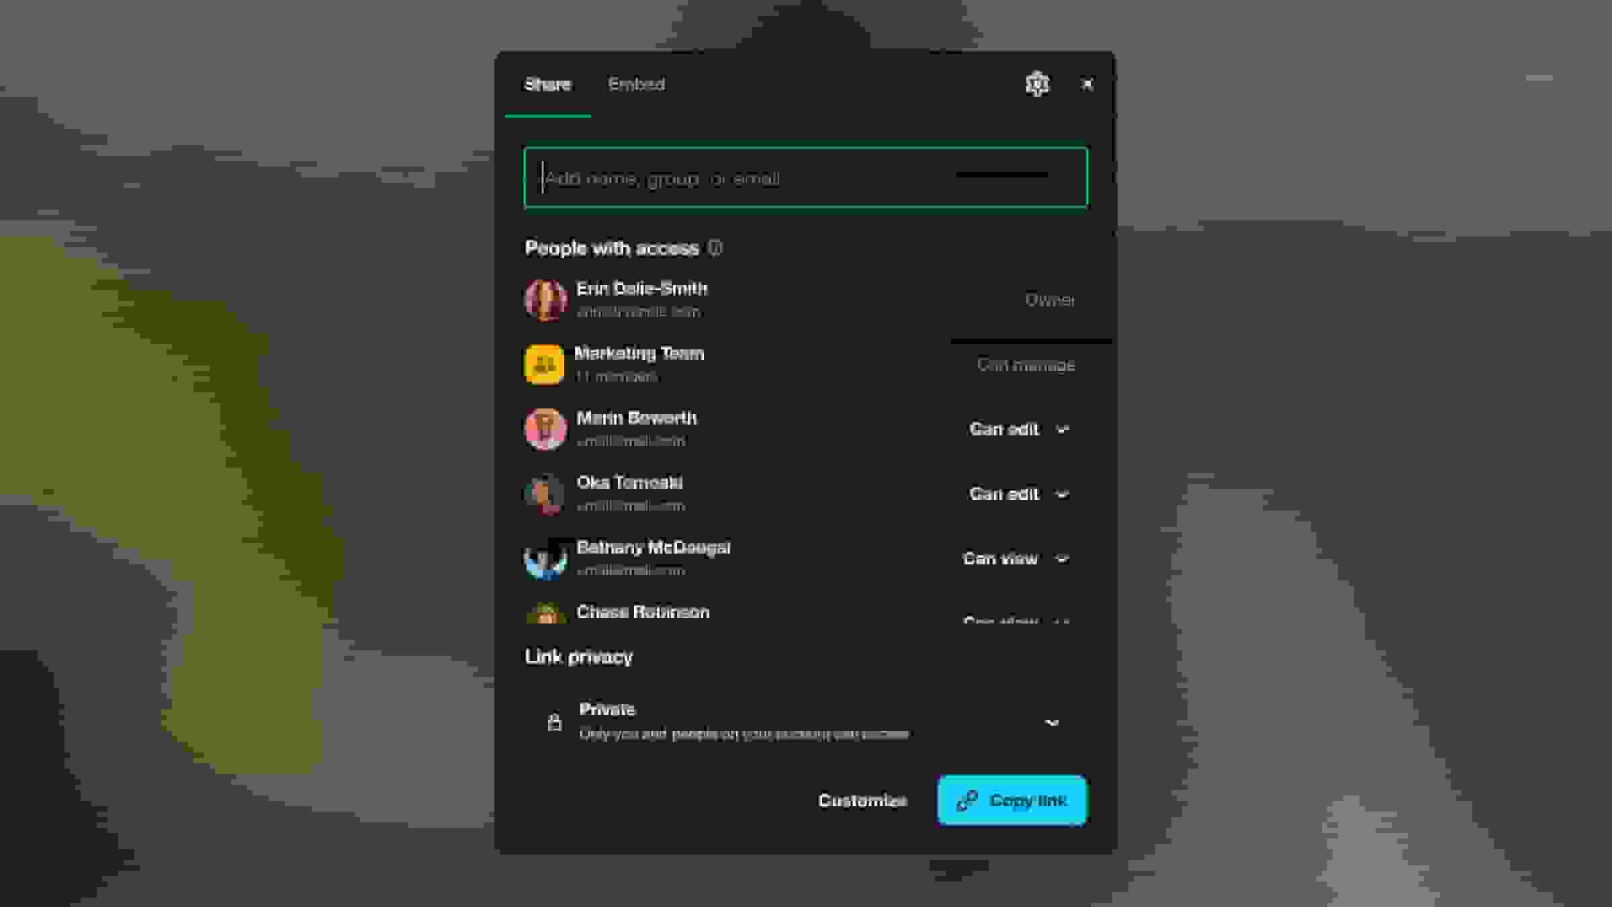Click the Copy link button
Viewport: 1612px width, 907px height.
pyautogui.click(x=1012, y=800)
